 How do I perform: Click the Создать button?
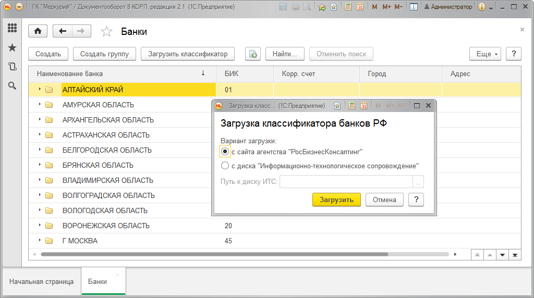(x=48, y=54)
